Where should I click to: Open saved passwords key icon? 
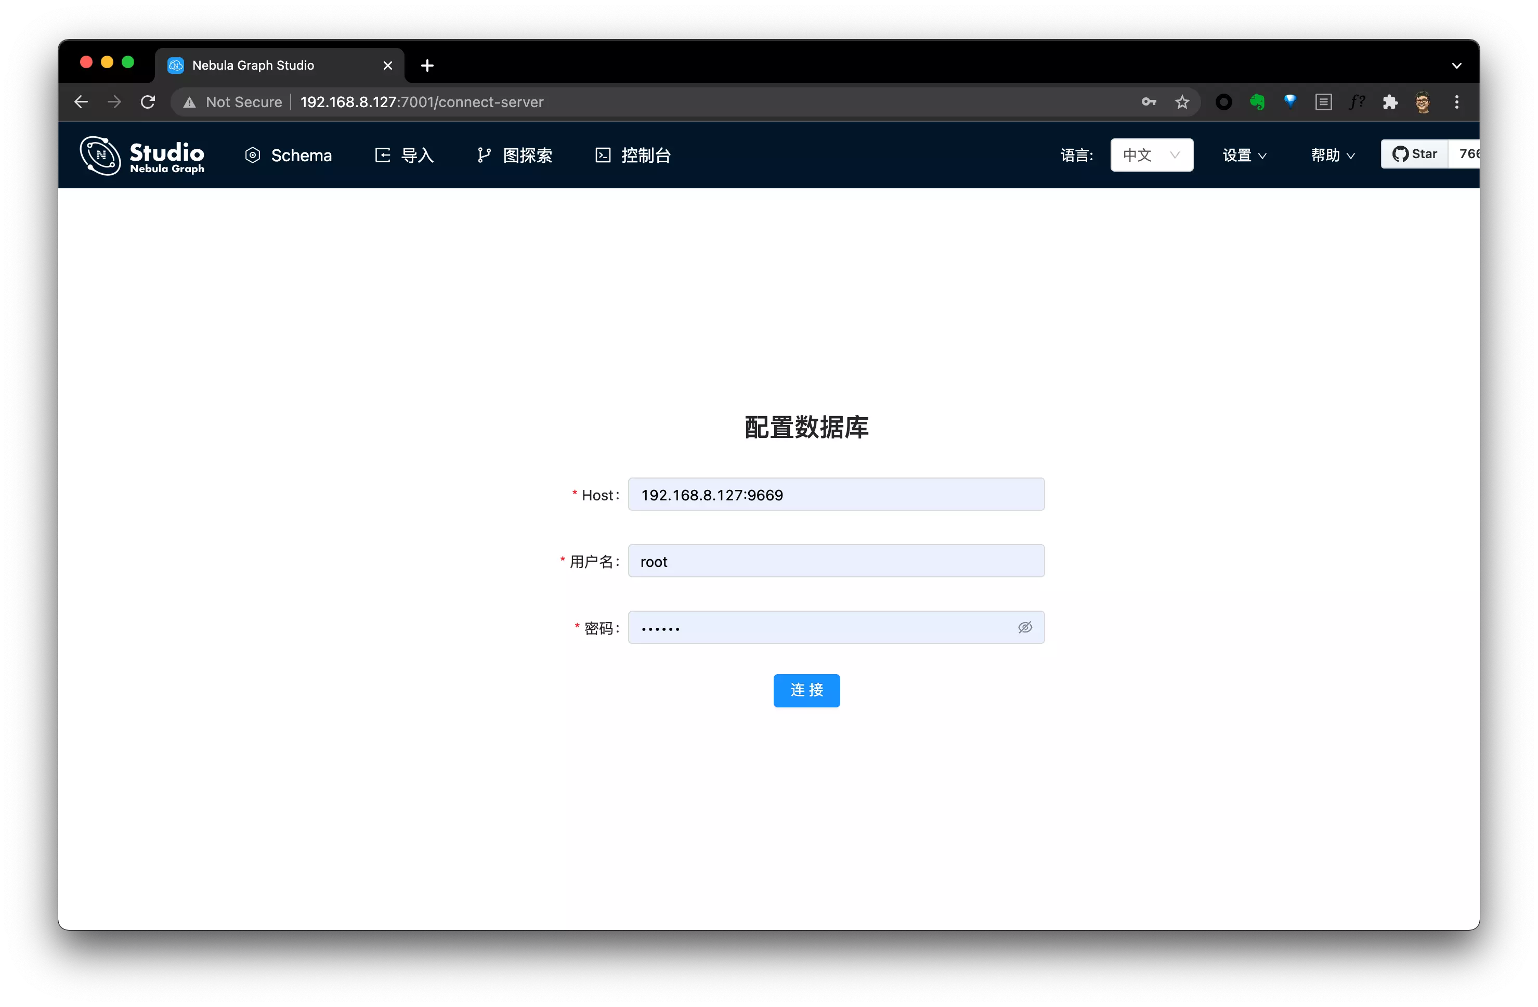[x=1149, y=102]
